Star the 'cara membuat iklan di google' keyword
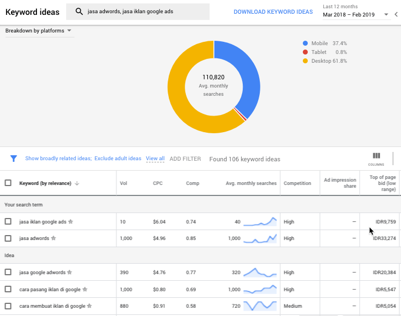 coord(89,306)
